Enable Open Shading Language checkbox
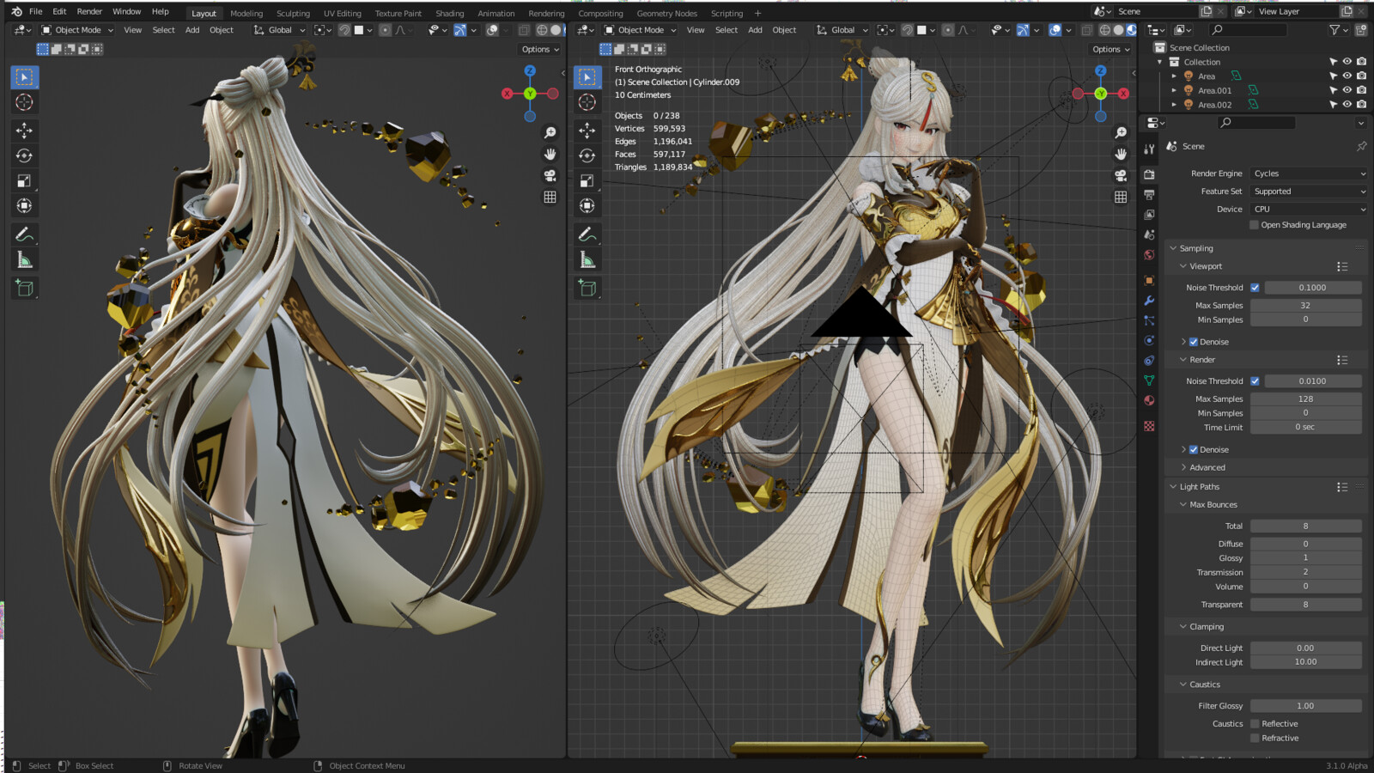The image size is (1374, 773). (1255, 225)
